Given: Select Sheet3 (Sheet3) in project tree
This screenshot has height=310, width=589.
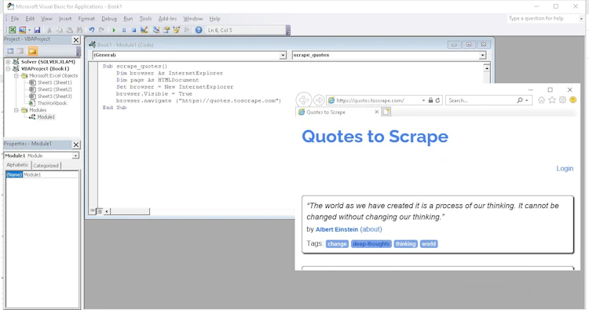Looking at the screenshot, I should [x=54, y=97].
